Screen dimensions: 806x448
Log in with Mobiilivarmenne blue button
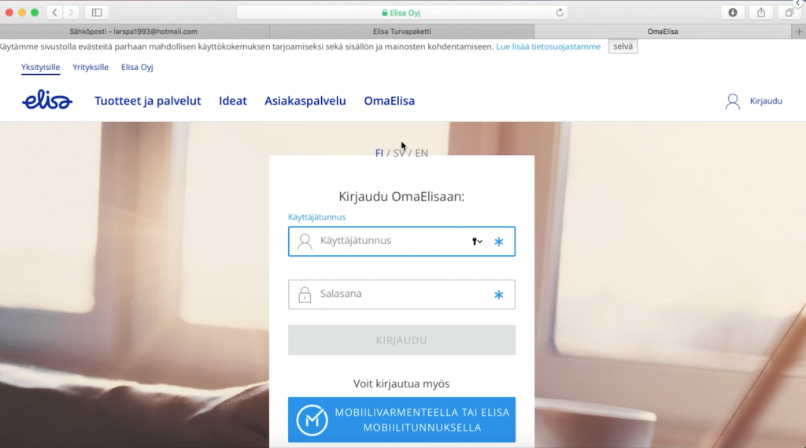click(401, 420)
